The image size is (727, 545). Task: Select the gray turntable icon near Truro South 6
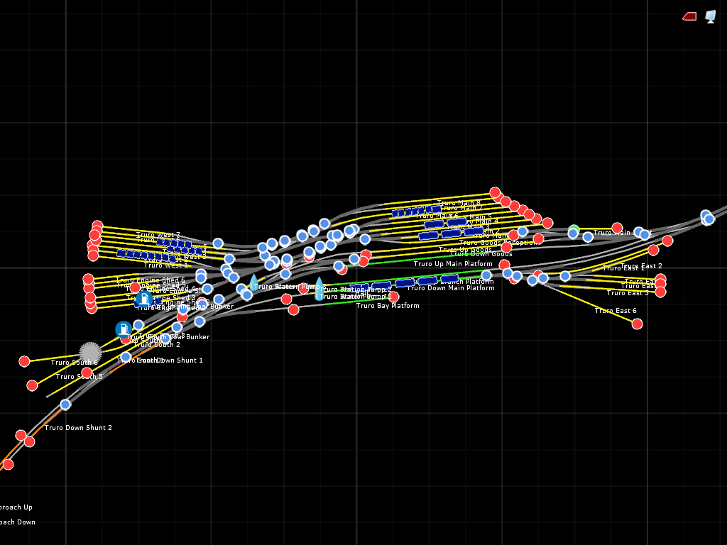pyautogui.click(x=90, y=353)
